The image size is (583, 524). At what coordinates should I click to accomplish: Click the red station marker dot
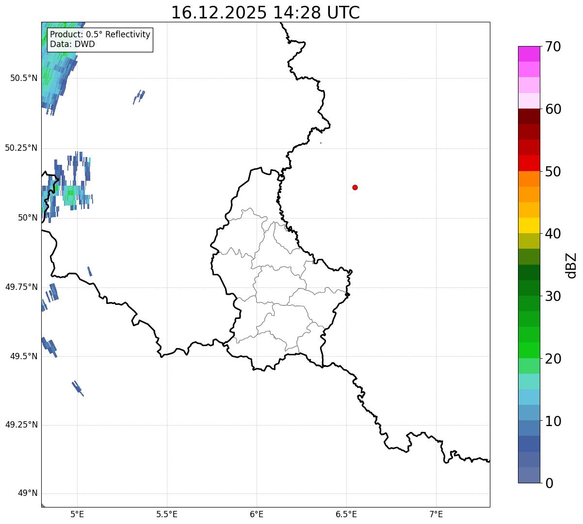click(355, 187)
